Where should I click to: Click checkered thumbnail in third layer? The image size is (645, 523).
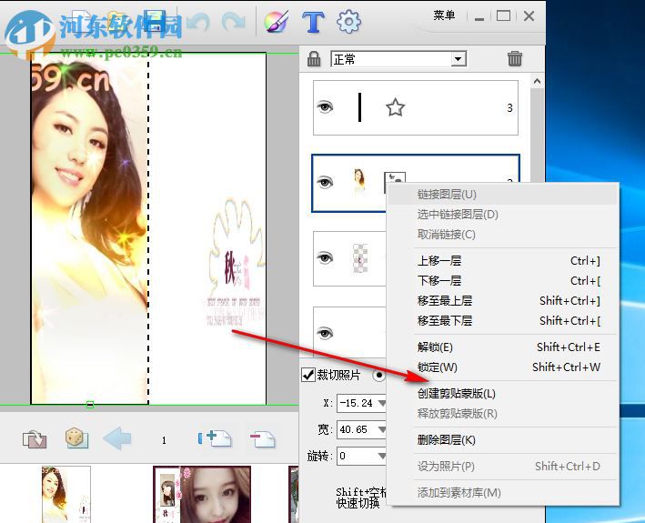(x=360, y=258)
